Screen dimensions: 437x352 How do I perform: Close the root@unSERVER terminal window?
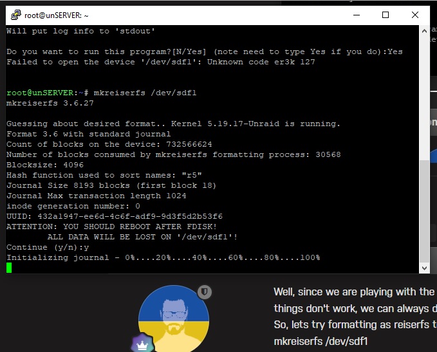point(415,15)
